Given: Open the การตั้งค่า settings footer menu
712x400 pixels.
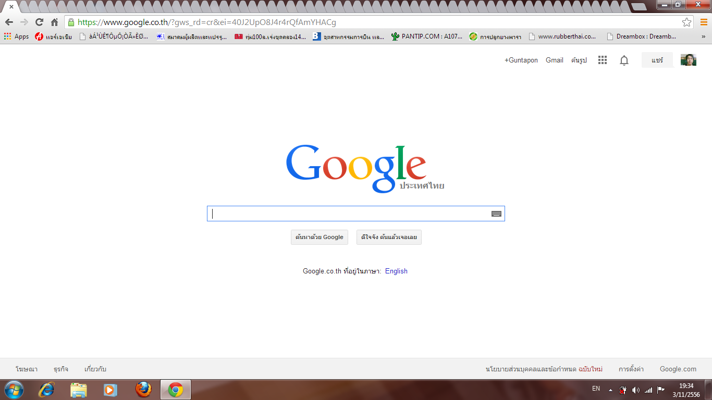Looking at the screenshot, I should coord(631,369).
